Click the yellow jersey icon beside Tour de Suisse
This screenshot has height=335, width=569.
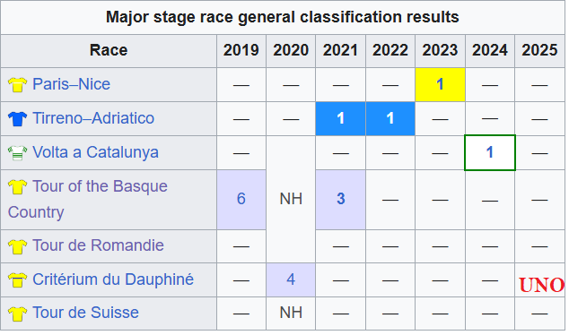(17, 314)
